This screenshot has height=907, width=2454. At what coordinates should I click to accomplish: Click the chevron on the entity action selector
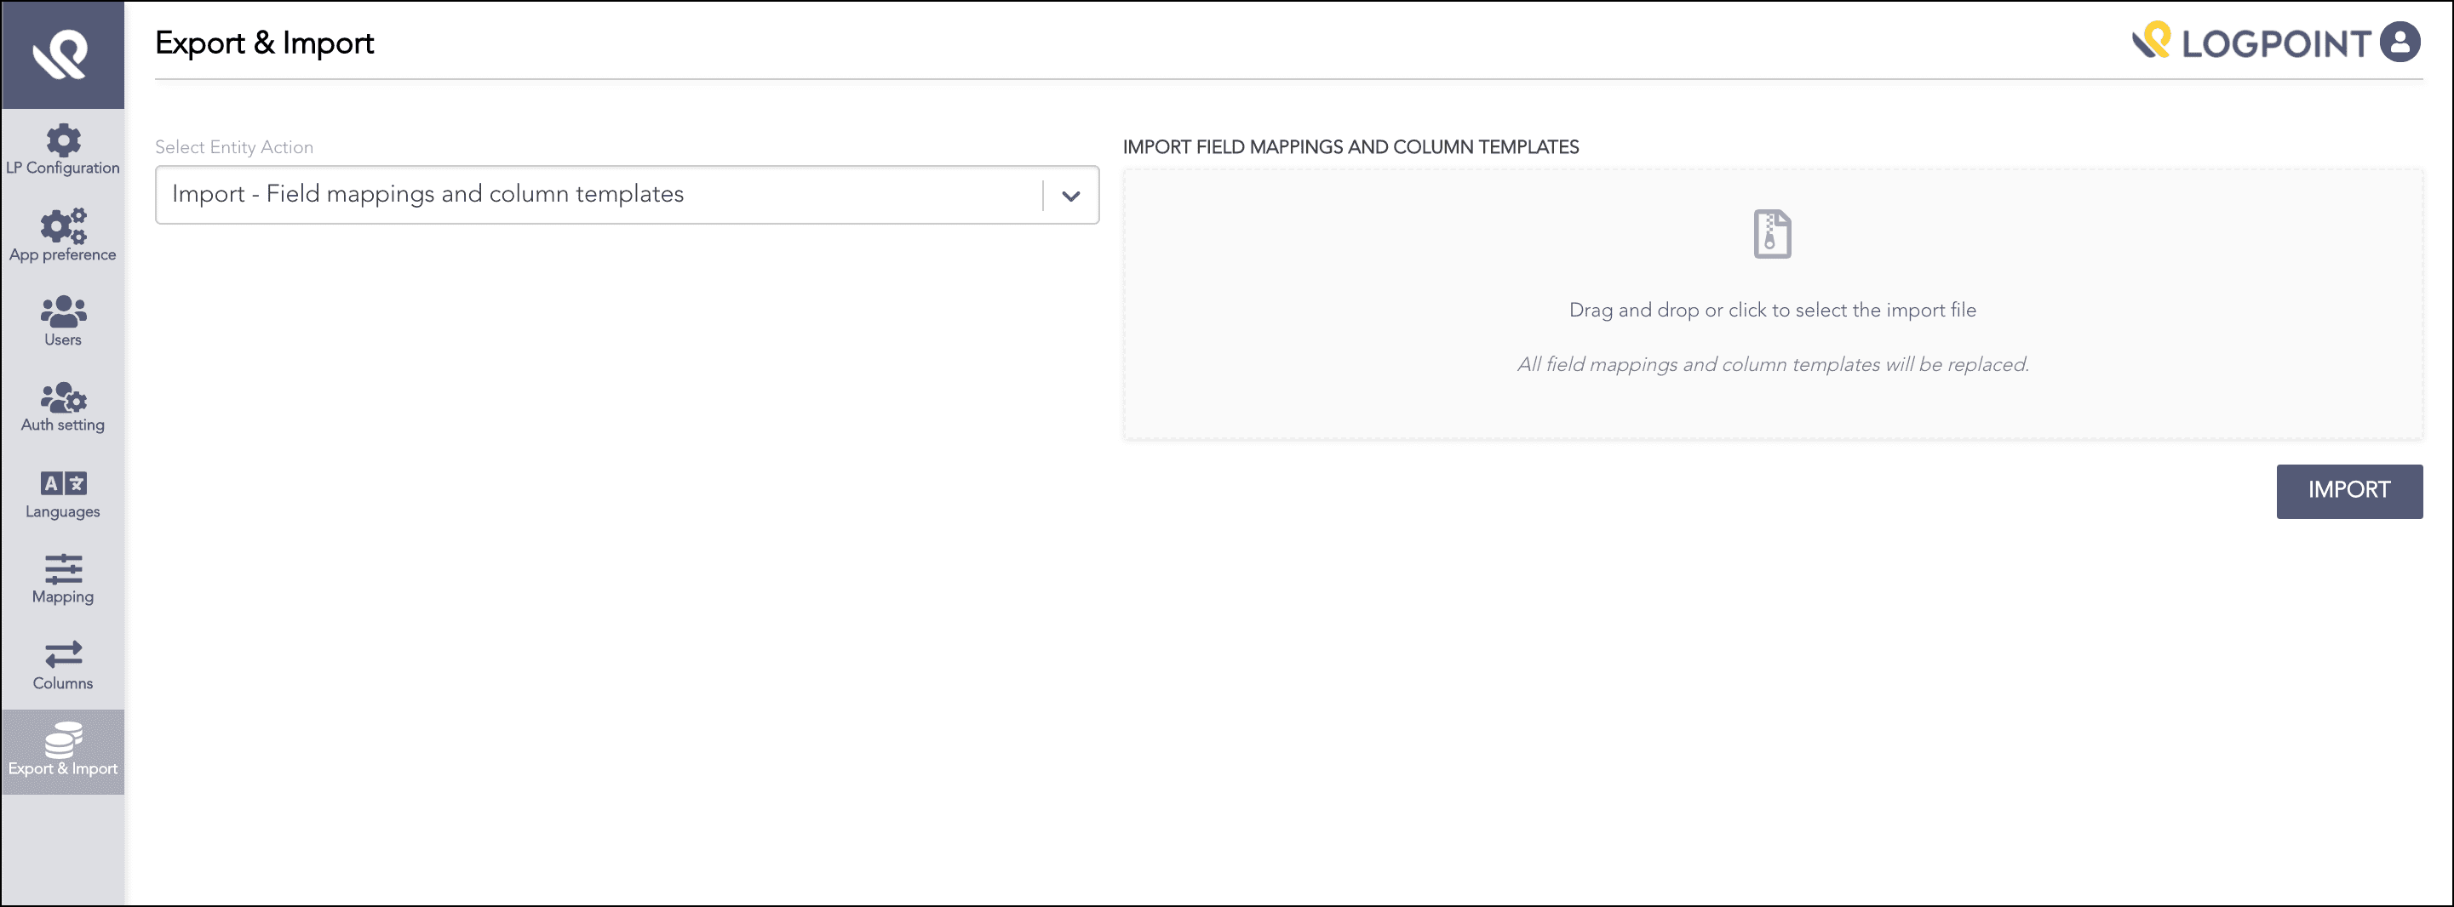pos(1071,196)
